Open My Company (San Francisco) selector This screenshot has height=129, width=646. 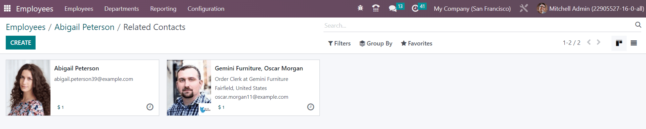(472, 9)
